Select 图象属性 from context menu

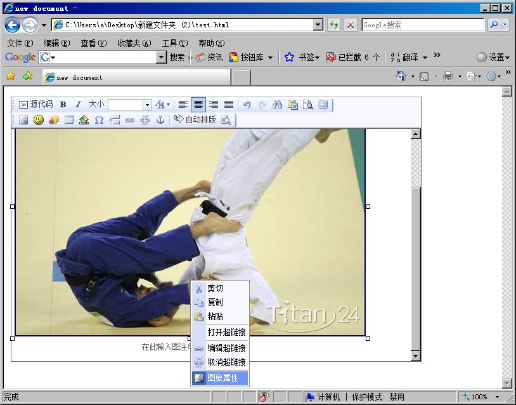[x=222, y=378]
